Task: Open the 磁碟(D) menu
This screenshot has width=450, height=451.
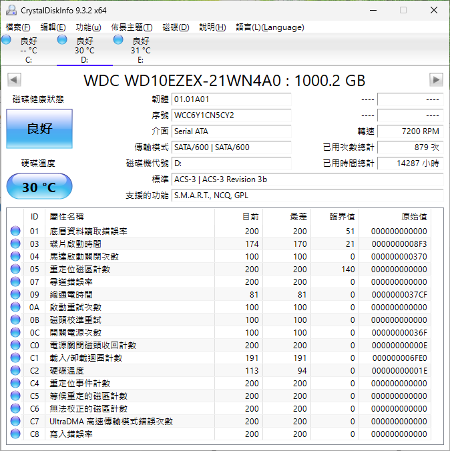Action: 176,27
